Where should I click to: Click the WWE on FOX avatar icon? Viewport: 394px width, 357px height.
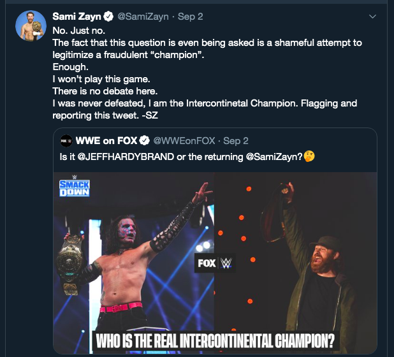(x=66, y=140)
